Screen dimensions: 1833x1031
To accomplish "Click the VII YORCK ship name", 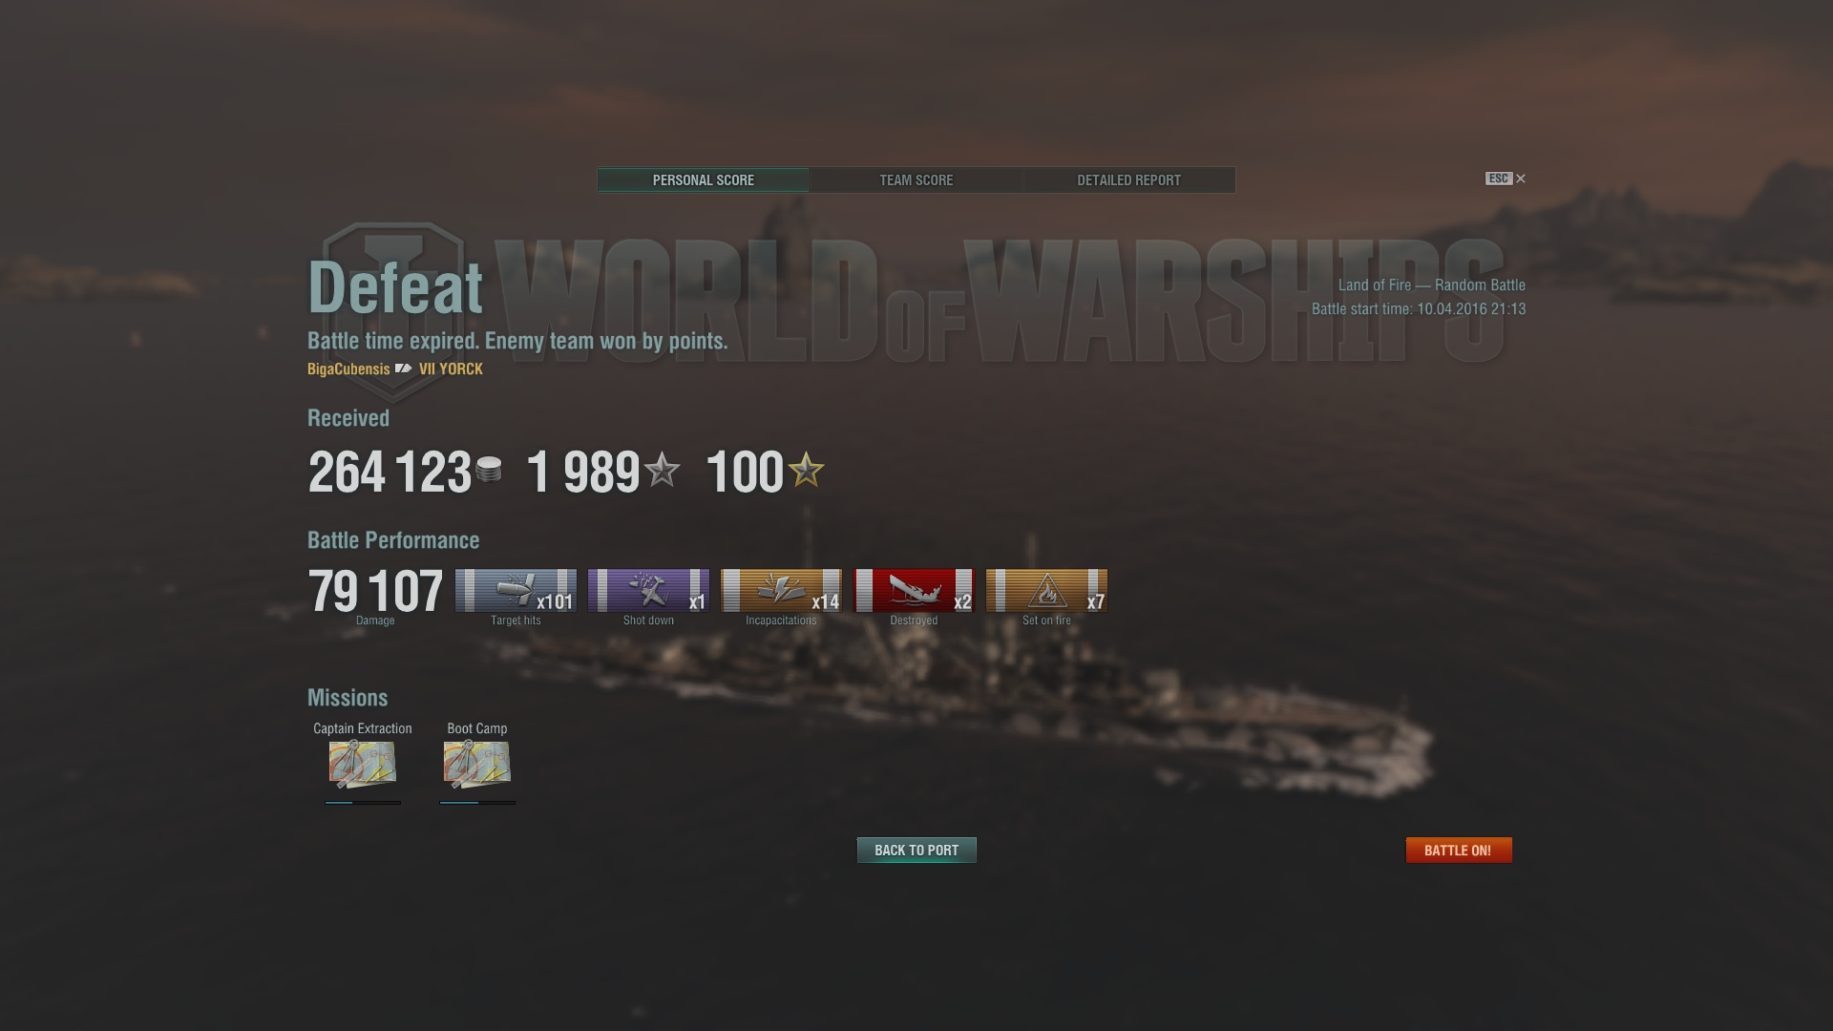I will [451, 369].
